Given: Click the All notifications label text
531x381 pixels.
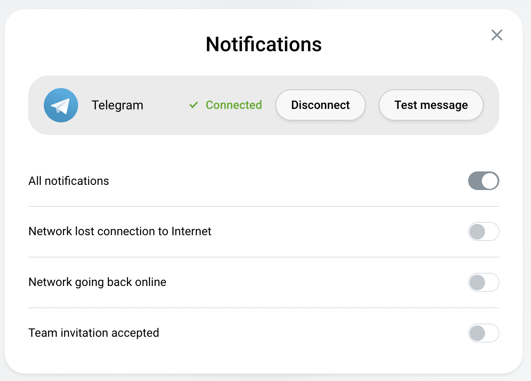Looking at the screenshot, I should click(x=69, y=181).
